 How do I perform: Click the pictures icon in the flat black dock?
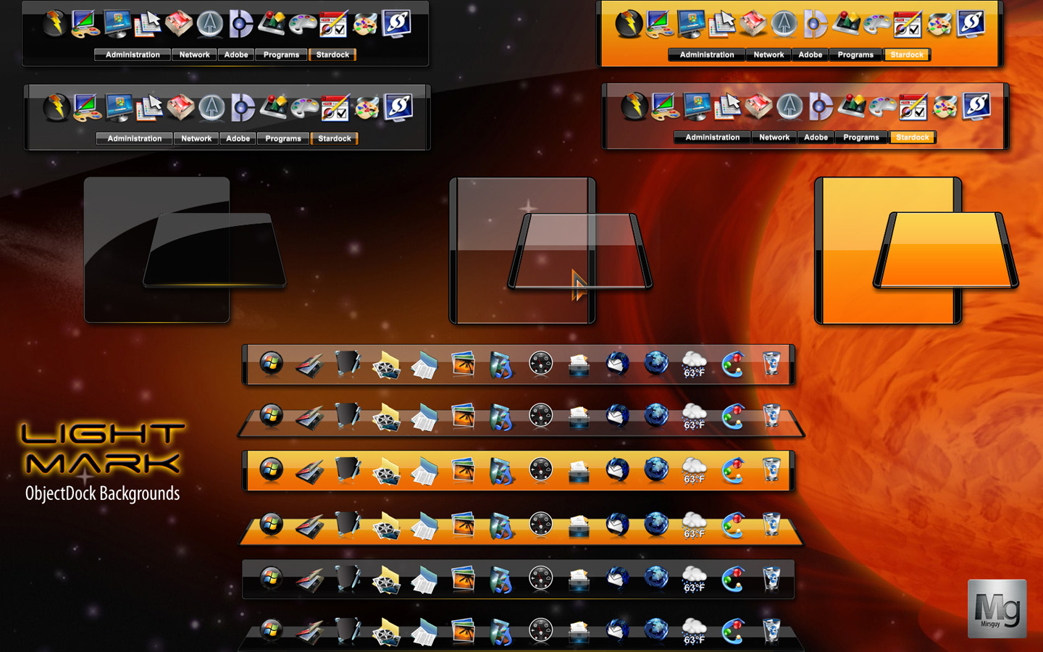(464, 579)
